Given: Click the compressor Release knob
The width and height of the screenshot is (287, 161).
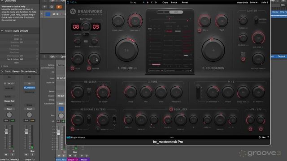Looking at the screenshot, I should tap(94, 42).
